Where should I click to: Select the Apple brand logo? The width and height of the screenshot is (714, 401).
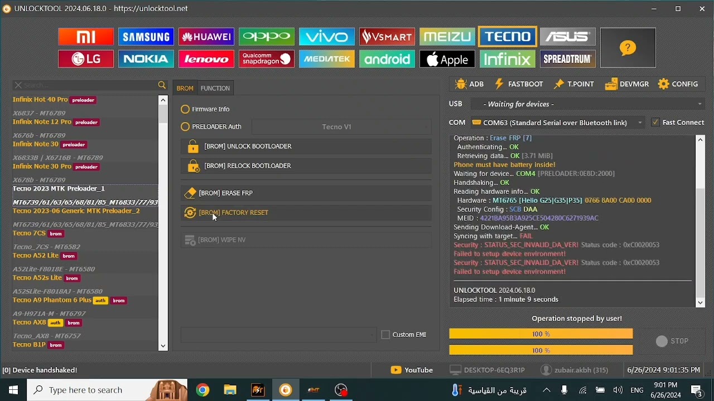447,59
